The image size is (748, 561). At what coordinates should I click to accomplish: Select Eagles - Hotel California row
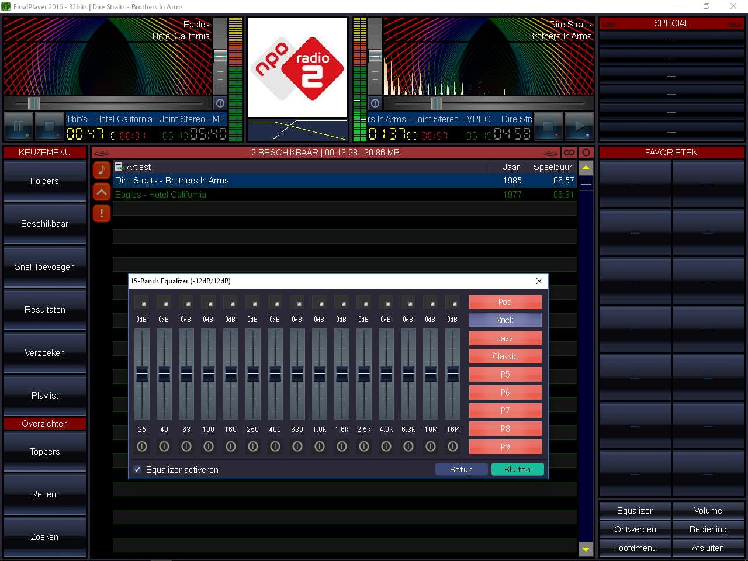pyautogui.click(x=345, y=195)
